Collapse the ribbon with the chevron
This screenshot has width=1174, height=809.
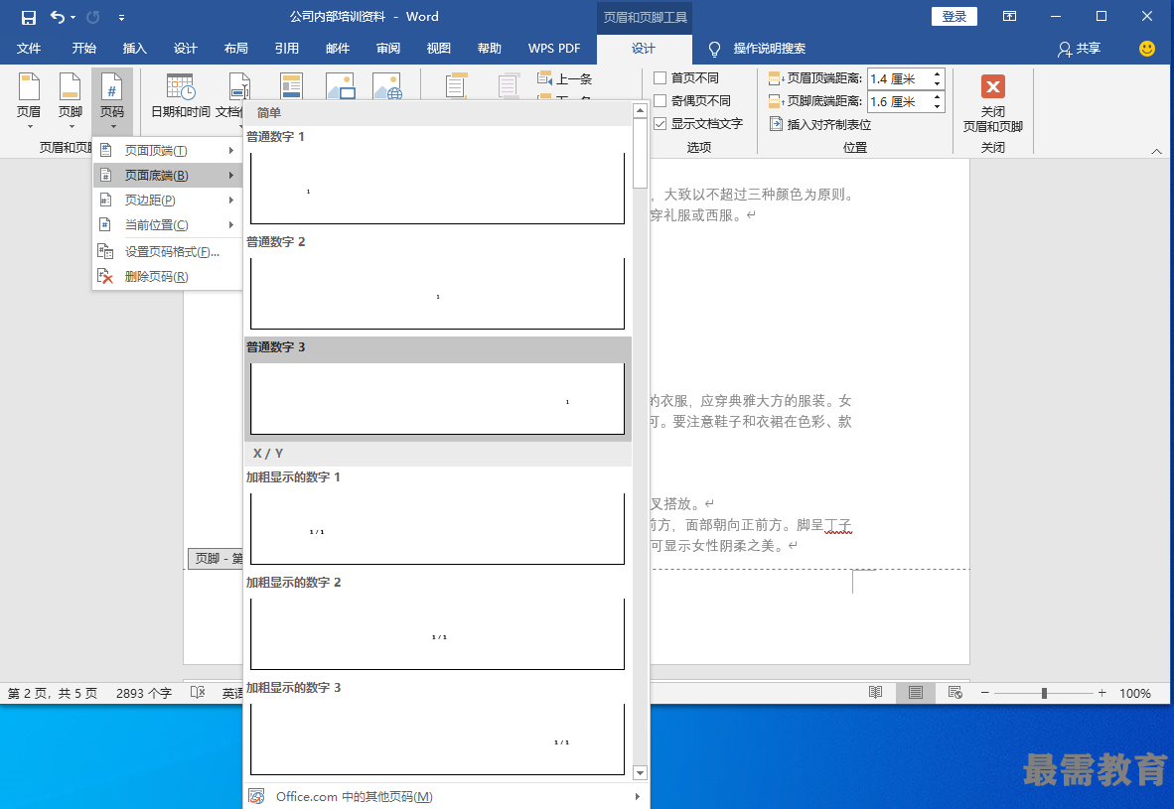pos(1157,151)
